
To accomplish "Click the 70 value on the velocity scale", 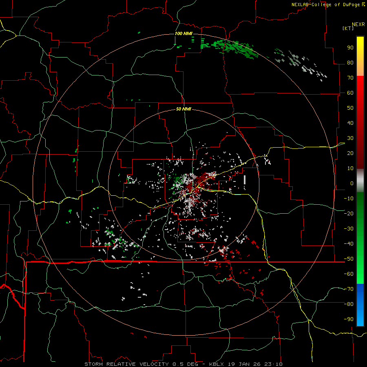I will pyautogui.click(x=350, y=78).
